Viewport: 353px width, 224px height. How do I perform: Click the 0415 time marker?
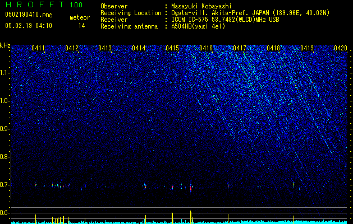tap(172, 48)
